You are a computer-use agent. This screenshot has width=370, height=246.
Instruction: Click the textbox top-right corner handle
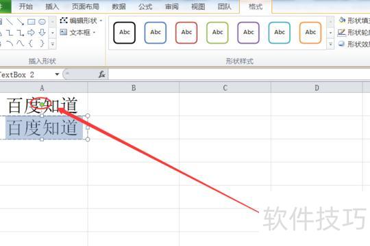tap(88, 115)
